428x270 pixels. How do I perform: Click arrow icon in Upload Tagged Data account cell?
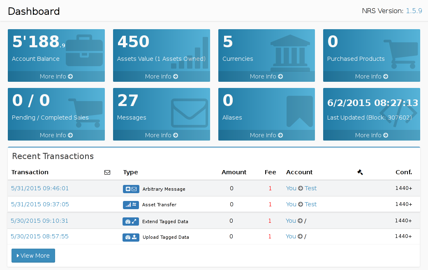click(300, 236)
